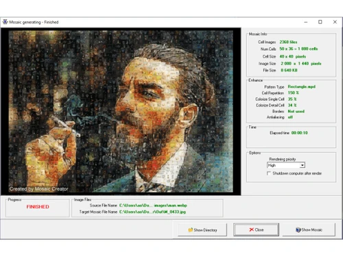The image size is (343, 257).
Task: Enable Shutdown computer after render checkbox
Action: (269, 173)
